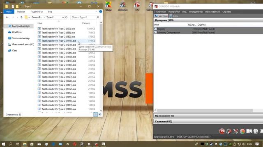The height and width of the screenshot is (147, 263).
Task: Click Steam icon in system tray
Action: 212,144
